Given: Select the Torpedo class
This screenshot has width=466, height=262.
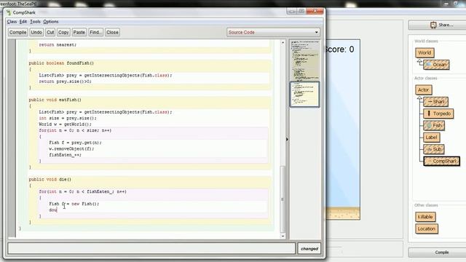Looking at the screenshot, I should click(438, 114).
